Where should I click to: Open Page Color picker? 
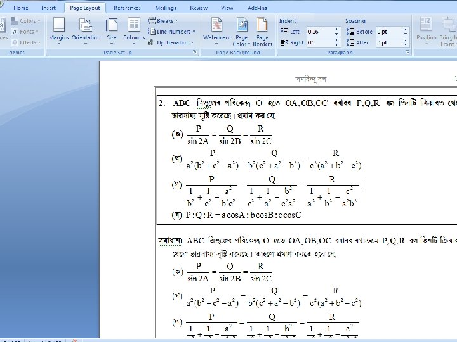(x=241, y=32)
